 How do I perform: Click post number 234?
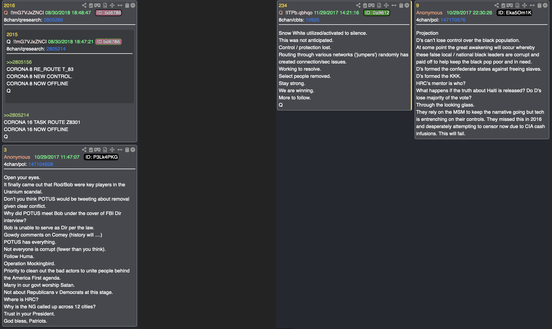coord(283,6)
